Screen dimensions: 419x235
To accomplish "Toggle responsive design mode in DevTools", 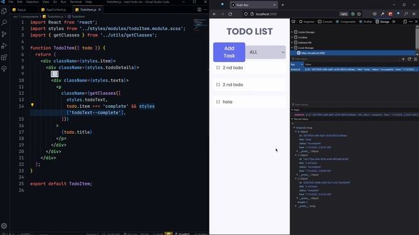I will (405, 22).
